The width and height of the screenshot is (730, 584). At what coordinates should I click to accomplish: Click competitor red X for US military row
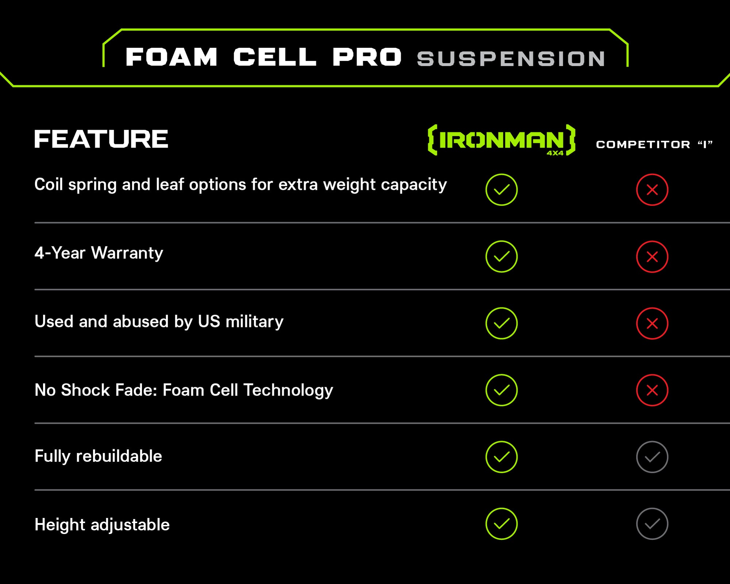(x=652, y=323)
